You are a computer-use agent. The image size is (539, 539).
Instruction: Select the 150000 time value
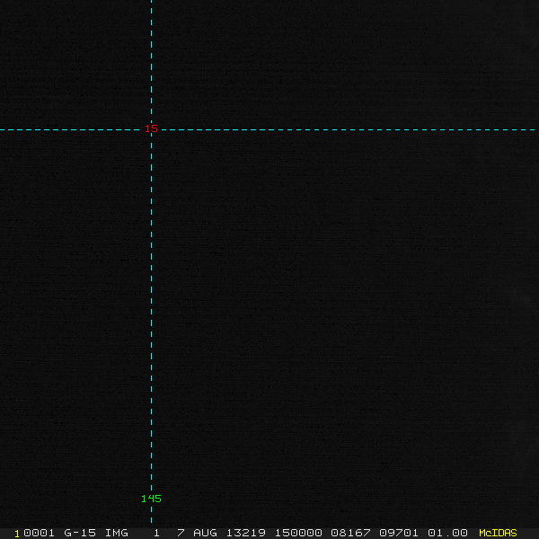[298, 533]
